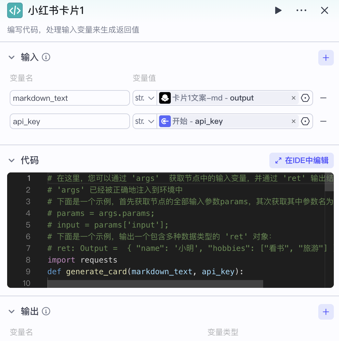This screenshot has width=339, height=341.
Task: Collapse the 代码 section
Action: pos(12,160)
